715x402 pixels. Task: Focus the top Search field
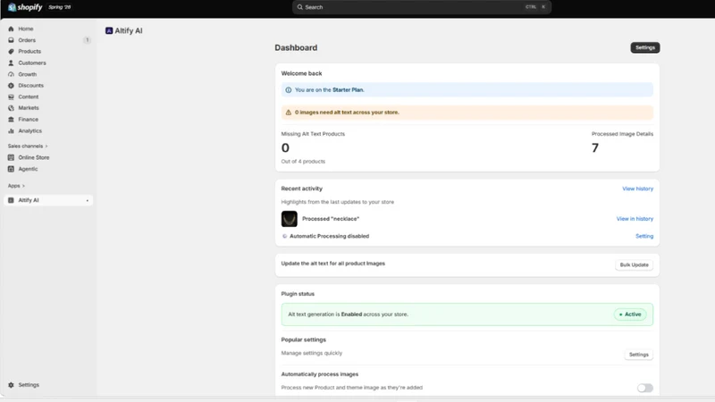pos(421,7)
